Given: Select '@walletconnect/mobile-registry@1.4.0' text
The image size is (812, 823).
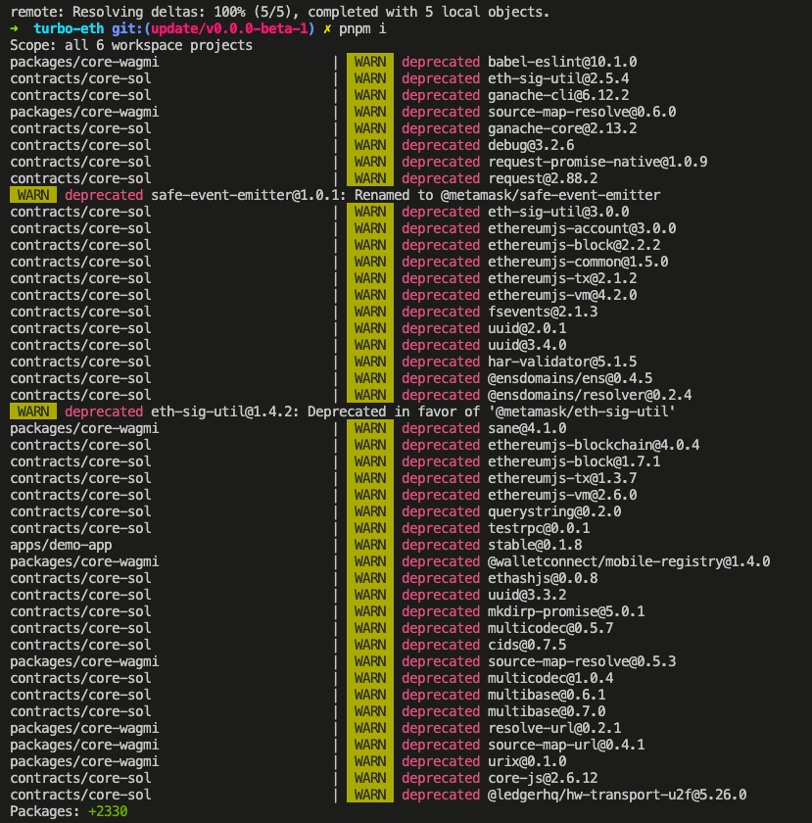Looking at the screenshot, I should tap(629, 562).
